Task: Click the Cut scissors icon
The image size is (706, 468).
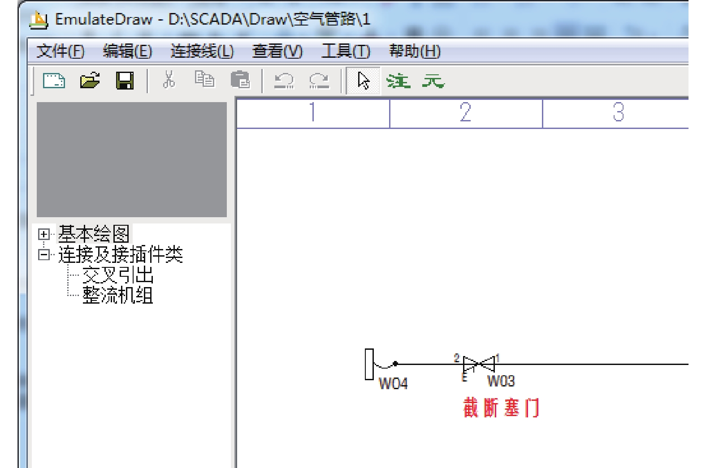Action: (169, 80)
